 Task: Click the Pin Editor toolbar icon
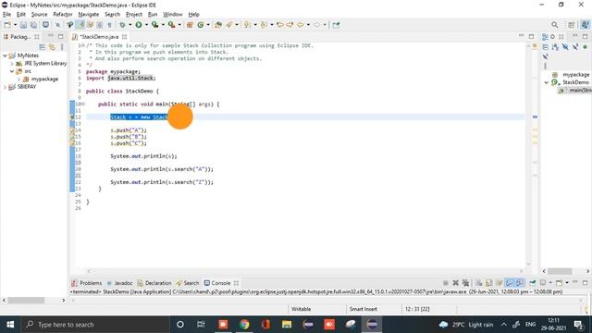336,25
